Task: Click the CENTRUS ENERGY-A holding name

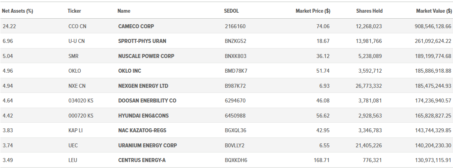Action: [142, 160]
